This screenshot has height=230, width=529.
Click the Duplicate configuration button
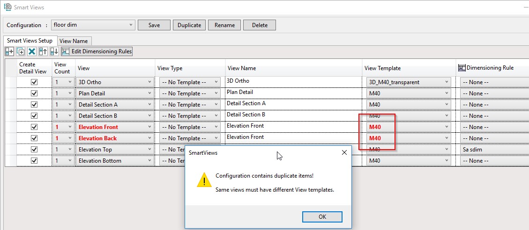(x=189, y=25)
